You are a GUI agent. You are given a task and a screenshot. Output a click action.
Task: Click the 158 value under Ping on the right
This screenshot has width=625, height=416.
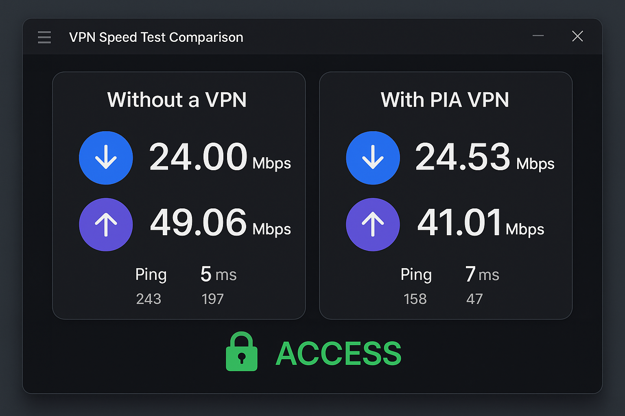(x=415, y=299)
